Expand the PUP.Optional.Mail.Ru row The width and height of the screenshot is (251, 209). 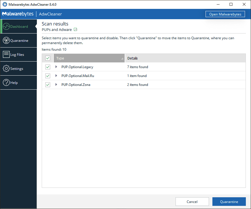(56, 76)
